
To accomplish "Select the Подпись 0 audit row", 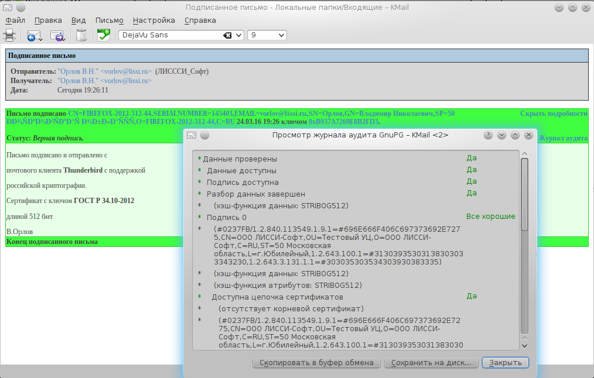I will point(356,218).
